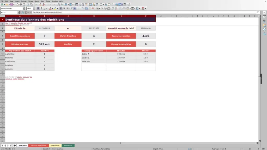This screenshot has width=267, height=150.
Task: Switch to the Ressources sheet tab
Action: 68,146
